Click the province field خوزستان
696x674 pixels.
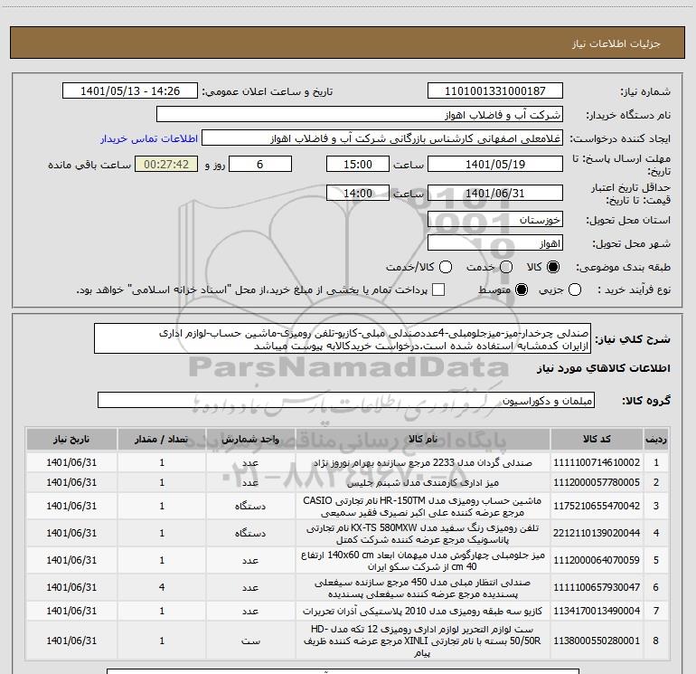tap(495, 220)
